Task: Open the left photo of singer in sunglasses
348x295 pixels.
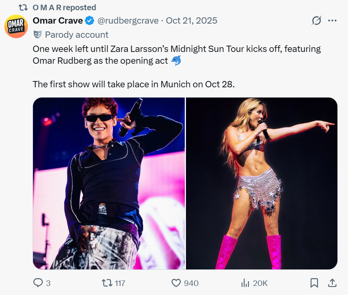Action: [109, 183]
